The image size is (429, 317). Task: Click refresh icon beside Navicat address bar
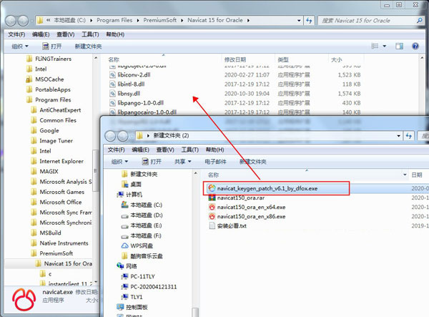(x=309, y=21)
